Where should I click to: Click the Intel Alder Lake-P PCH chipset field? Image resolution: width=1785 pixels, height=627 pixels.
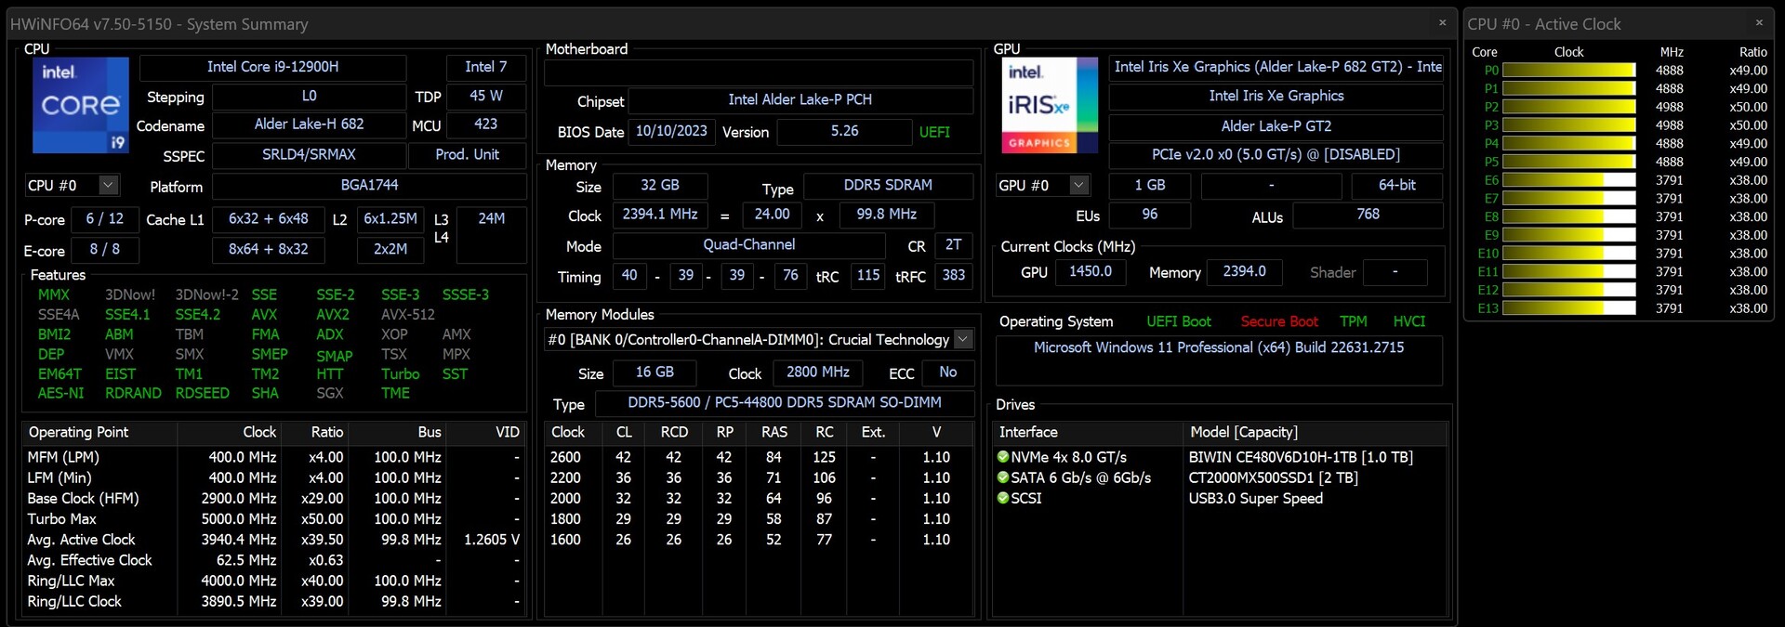[800, 100]
